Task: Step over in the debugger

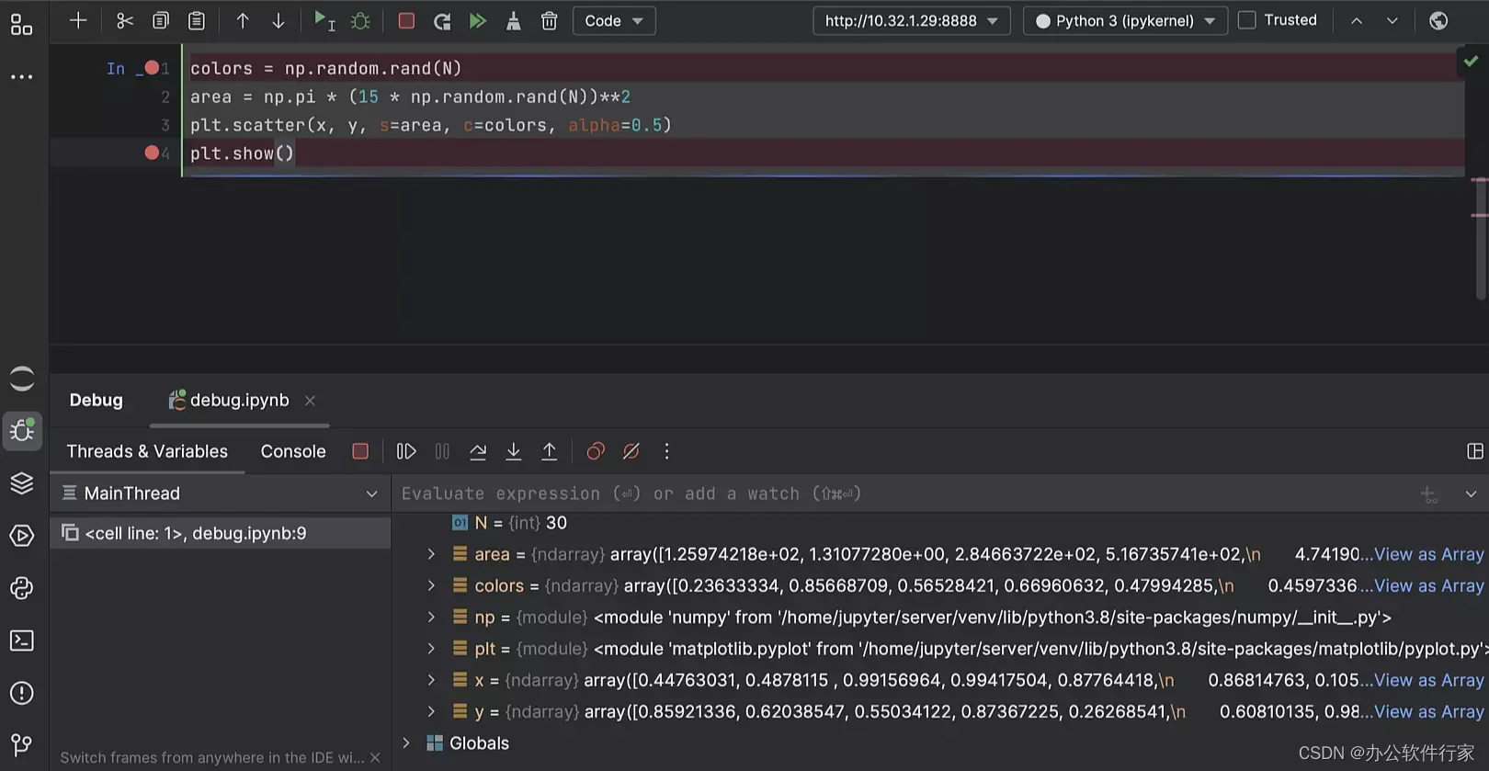Action: (478, 451)
